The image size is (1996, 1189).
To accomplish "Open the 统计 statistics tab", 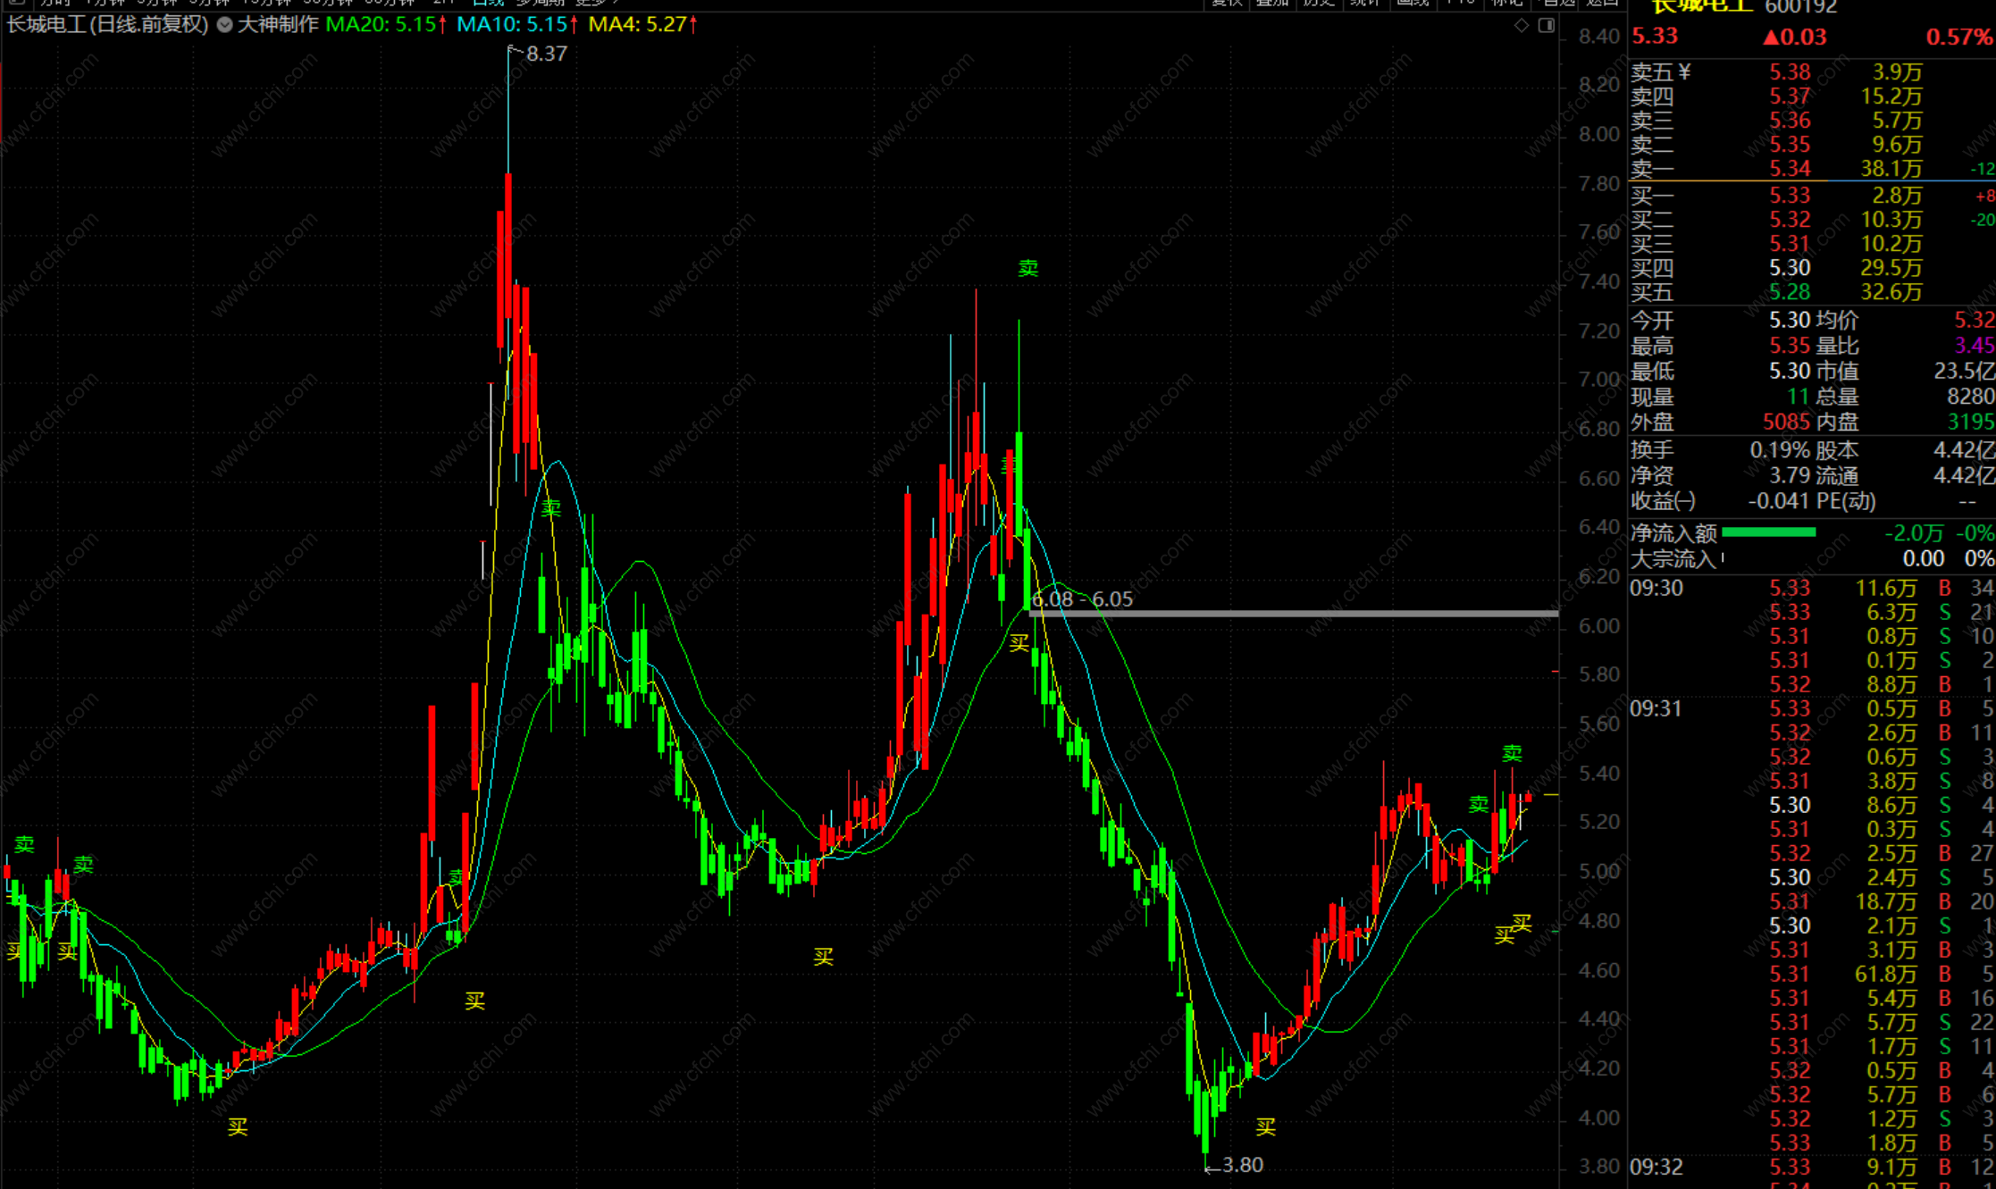I will [x=1364, y=3].
